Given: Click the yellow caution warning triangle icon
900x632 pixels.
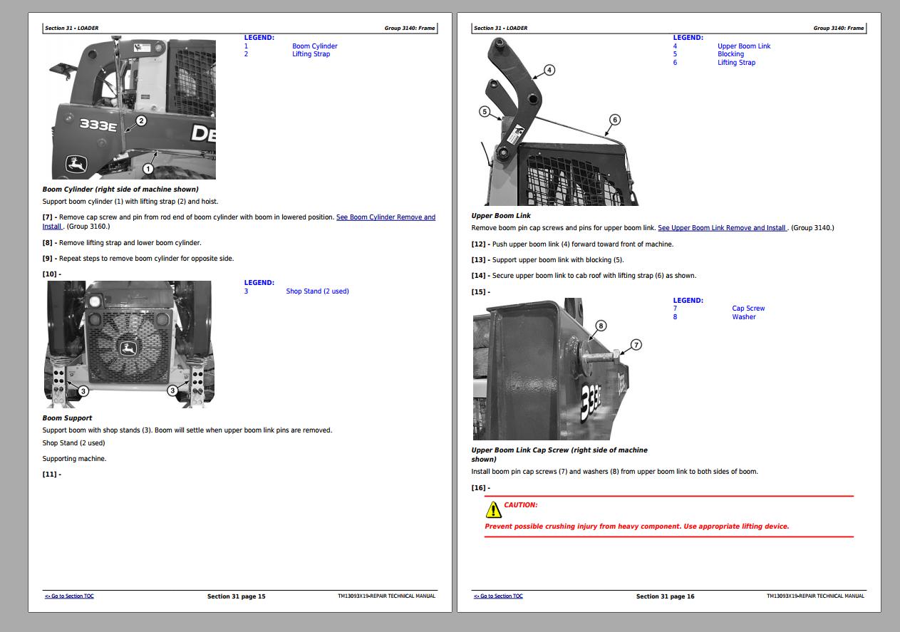Looking at the screenshot, I should pyautogui.click(x=494, y=509).
